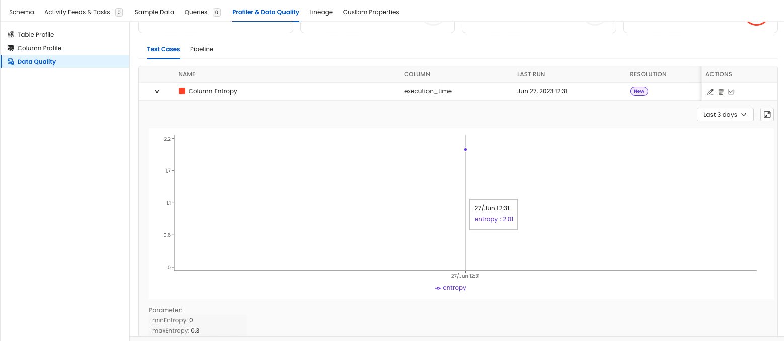Expand the Column Entropy test row
This screenshot has height=341, width=784.
157,91
